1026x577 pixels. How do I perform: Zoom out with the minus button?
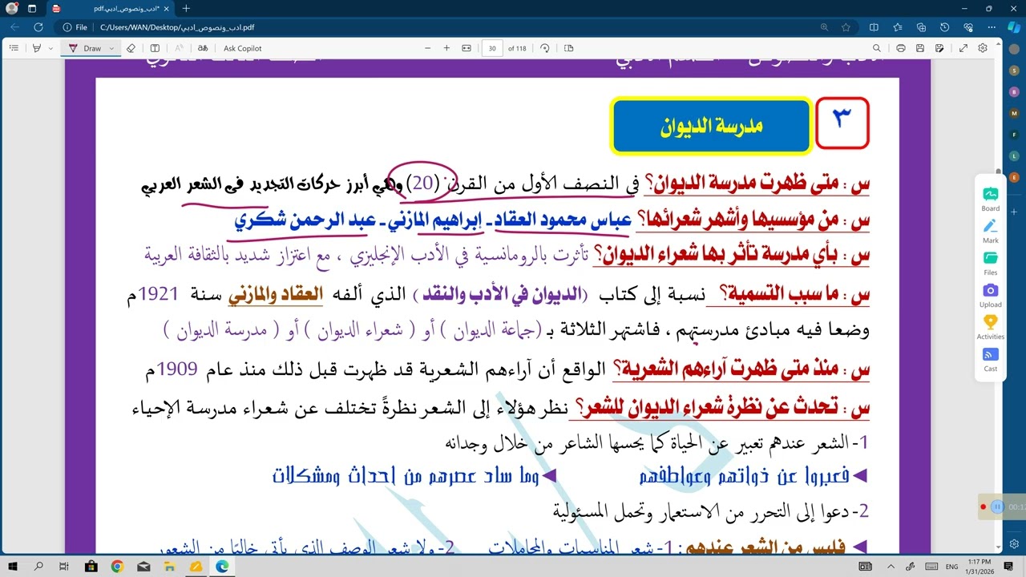pyautogui.click(x=426, y=48)
